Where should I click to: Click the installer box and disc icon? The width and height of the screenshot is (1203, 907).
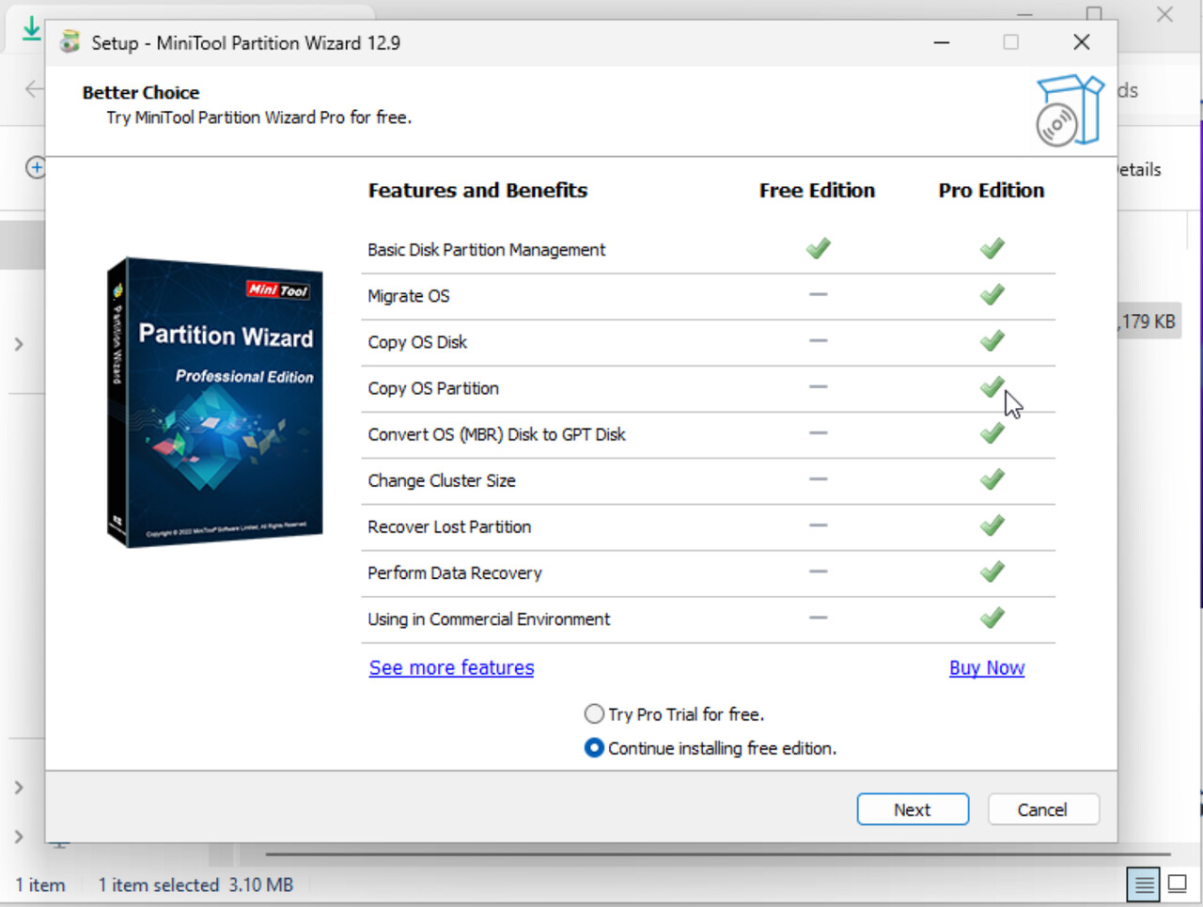[x=1070, y=111]
